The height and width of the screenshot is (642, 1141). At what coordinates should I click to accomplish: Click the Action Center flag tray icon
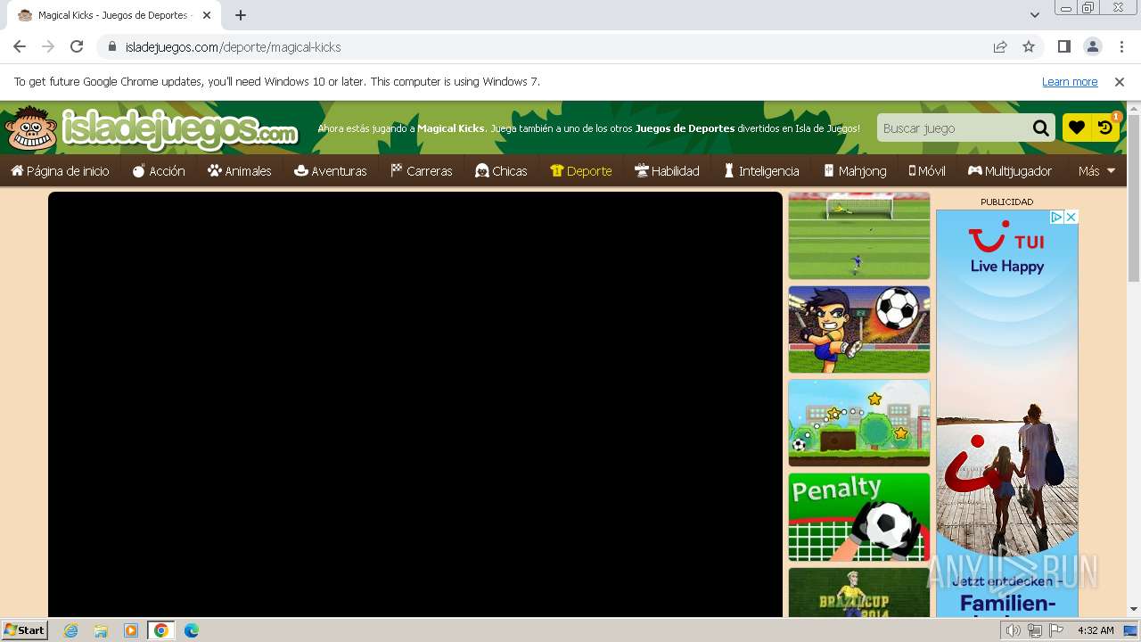click(x=1056, y=630)
